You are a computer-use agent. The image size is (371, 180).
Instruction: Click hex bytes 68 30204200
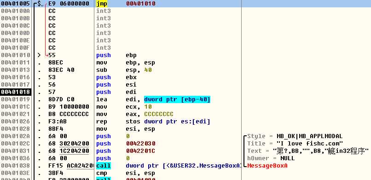coord(69,144)
